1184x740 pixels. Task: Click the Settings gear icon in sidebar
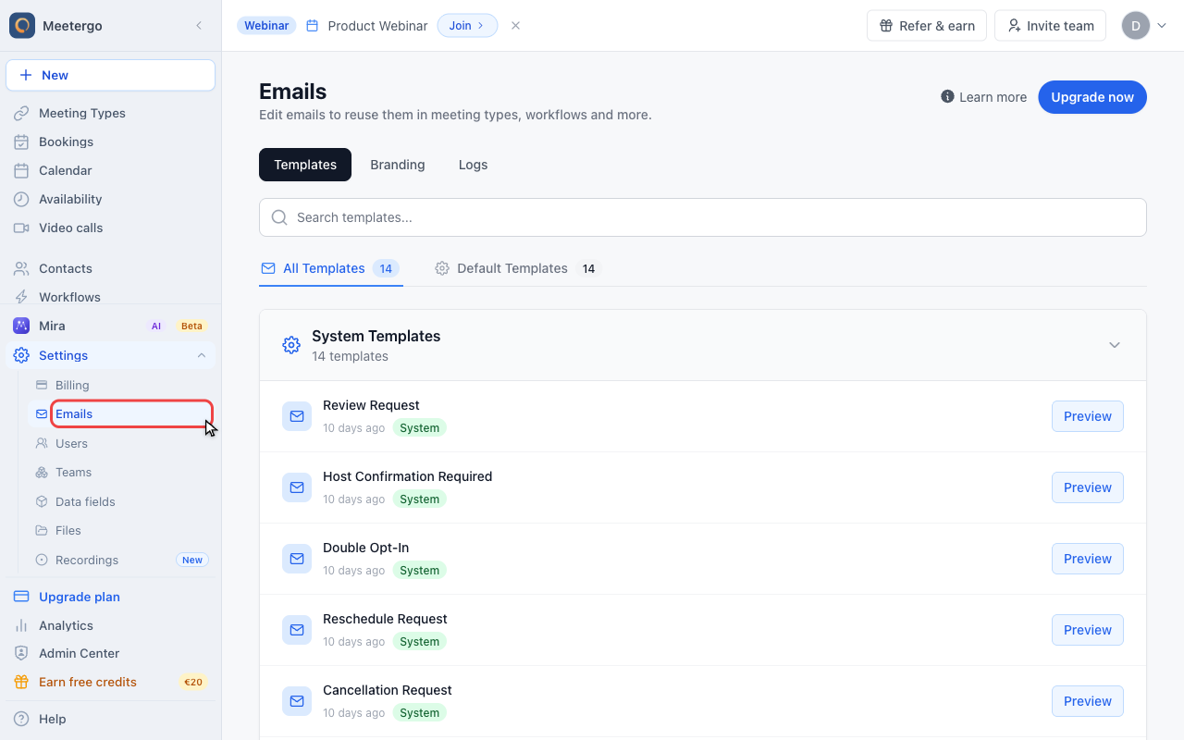click(21, 355)
